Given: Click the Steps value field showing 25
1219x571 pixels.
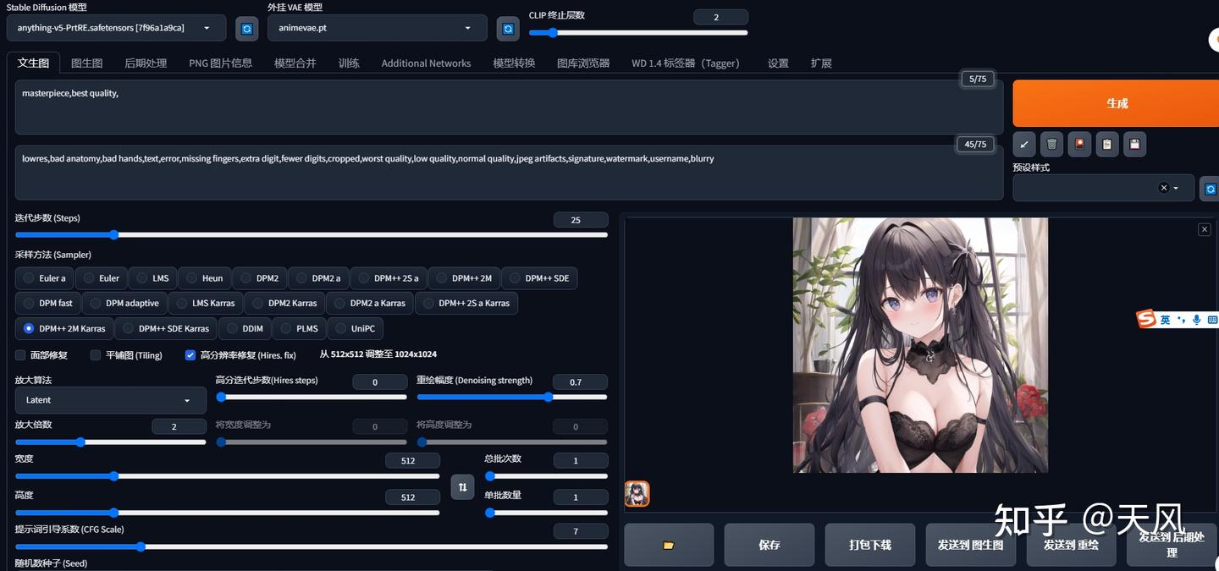Looking at the screenshot, I should (x=581, y=220).
